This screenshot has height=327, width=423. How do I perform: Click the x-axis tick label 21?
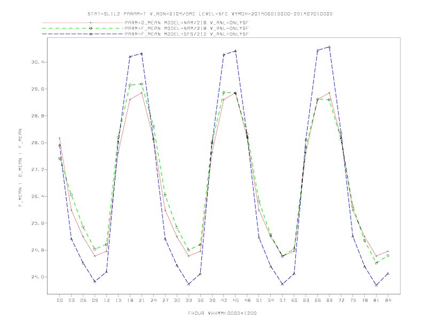click(x=142, y=300)
